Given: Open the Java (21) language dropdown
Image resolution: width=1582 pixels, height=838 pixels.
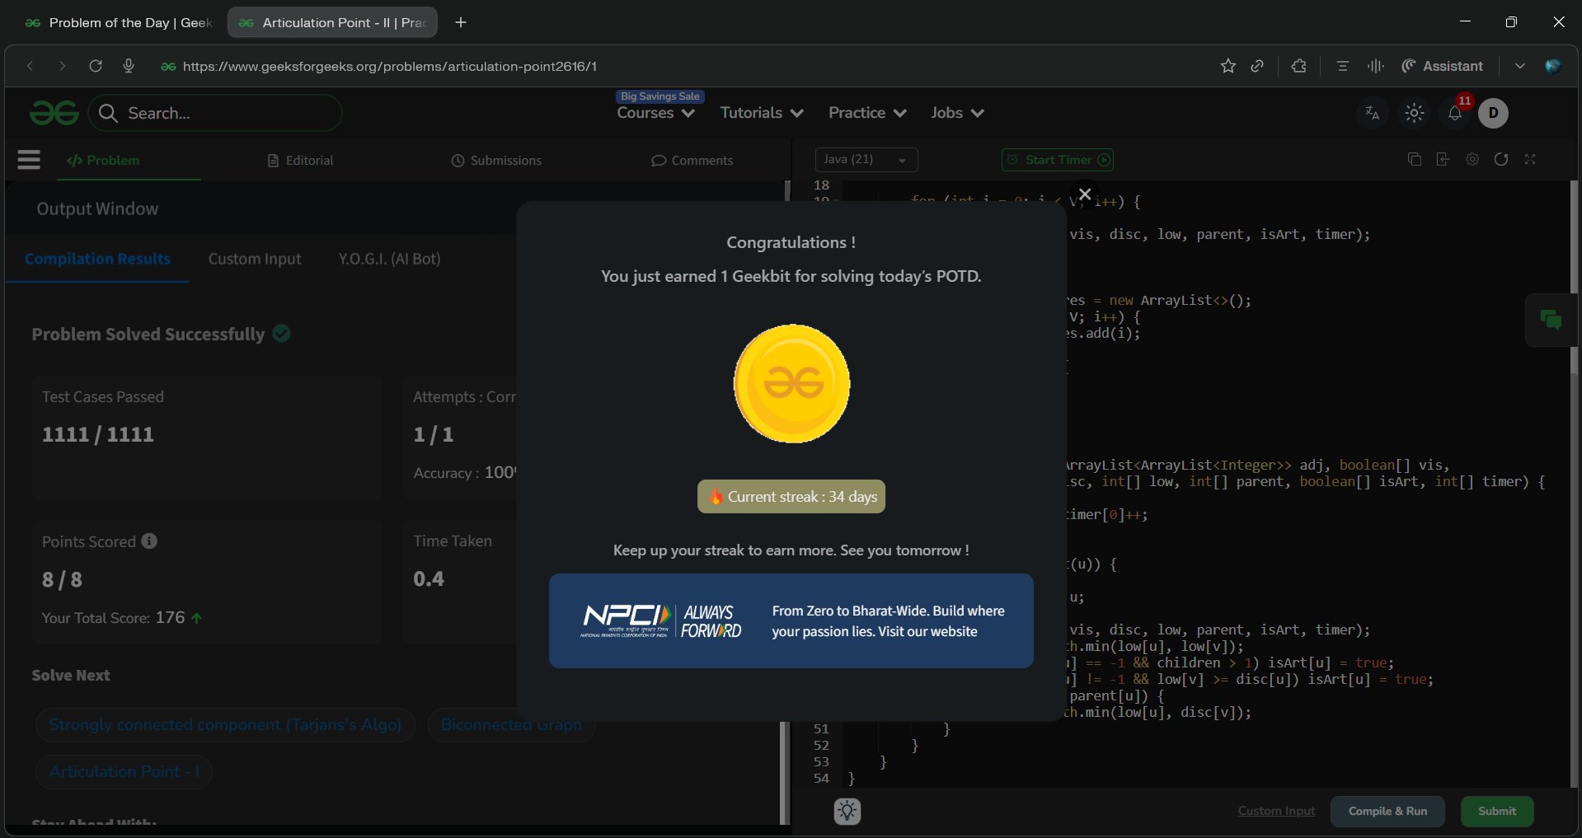Looking at the screenshot, I should 866,160.
